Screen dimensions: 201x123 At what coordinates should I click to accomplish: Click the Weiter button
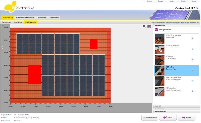pos(186,117)
